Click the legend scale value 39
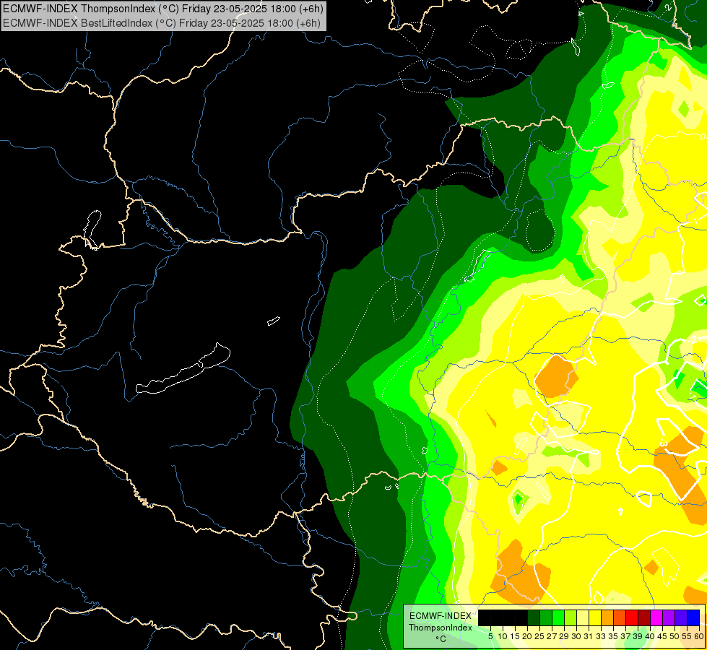 (638, 636)
